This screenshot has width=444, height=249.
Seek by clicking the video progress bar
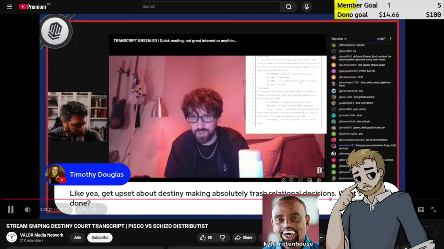222,199
